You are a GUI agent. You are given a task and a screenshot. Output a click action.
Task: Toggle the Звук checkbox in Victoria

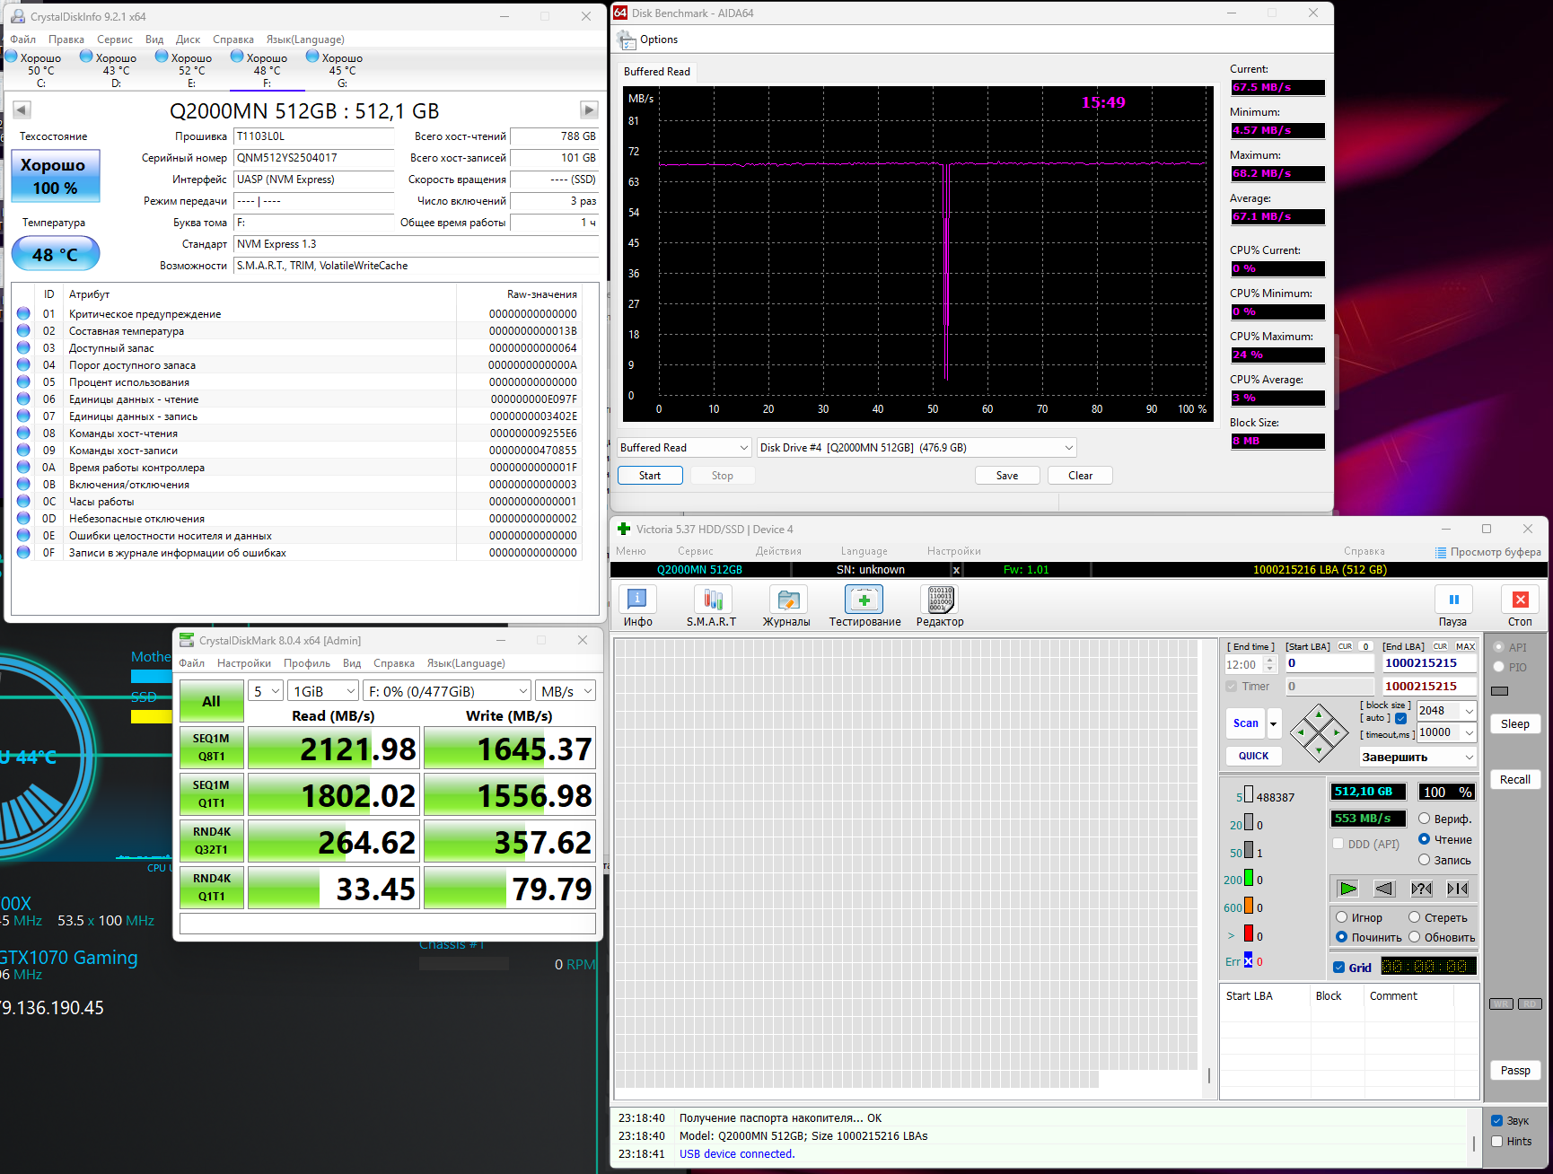tap(1496, 1120)
